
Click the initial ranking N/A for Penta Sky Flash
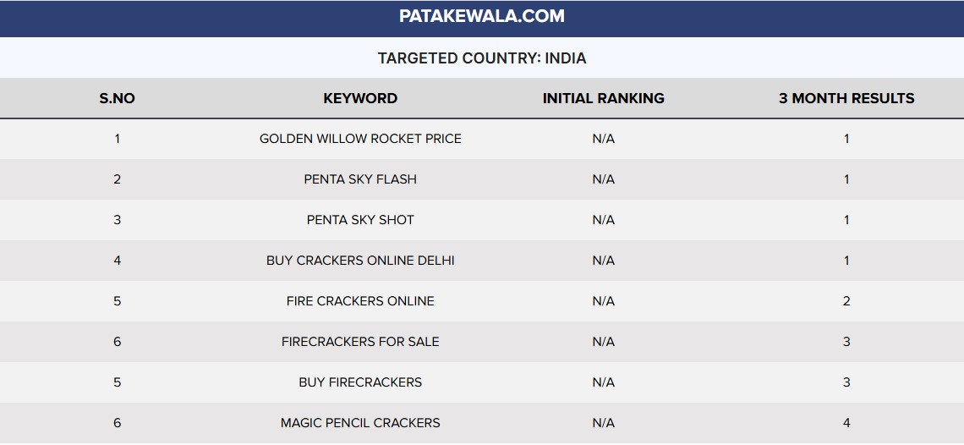click(603, 179)
